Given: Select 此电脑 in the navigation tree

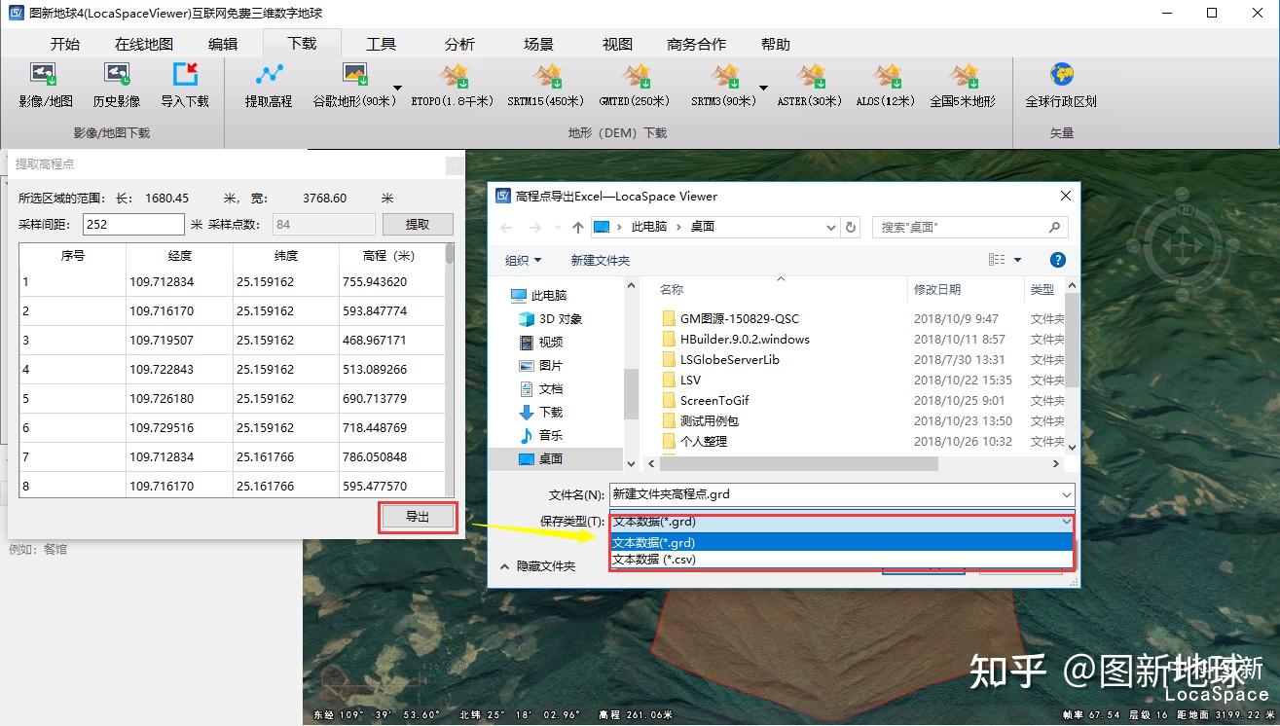Looking at the screenshot, I should point(538,295).
